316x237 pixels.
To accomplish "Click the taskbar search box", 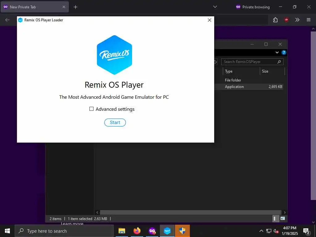I will [x=64, y=231].
